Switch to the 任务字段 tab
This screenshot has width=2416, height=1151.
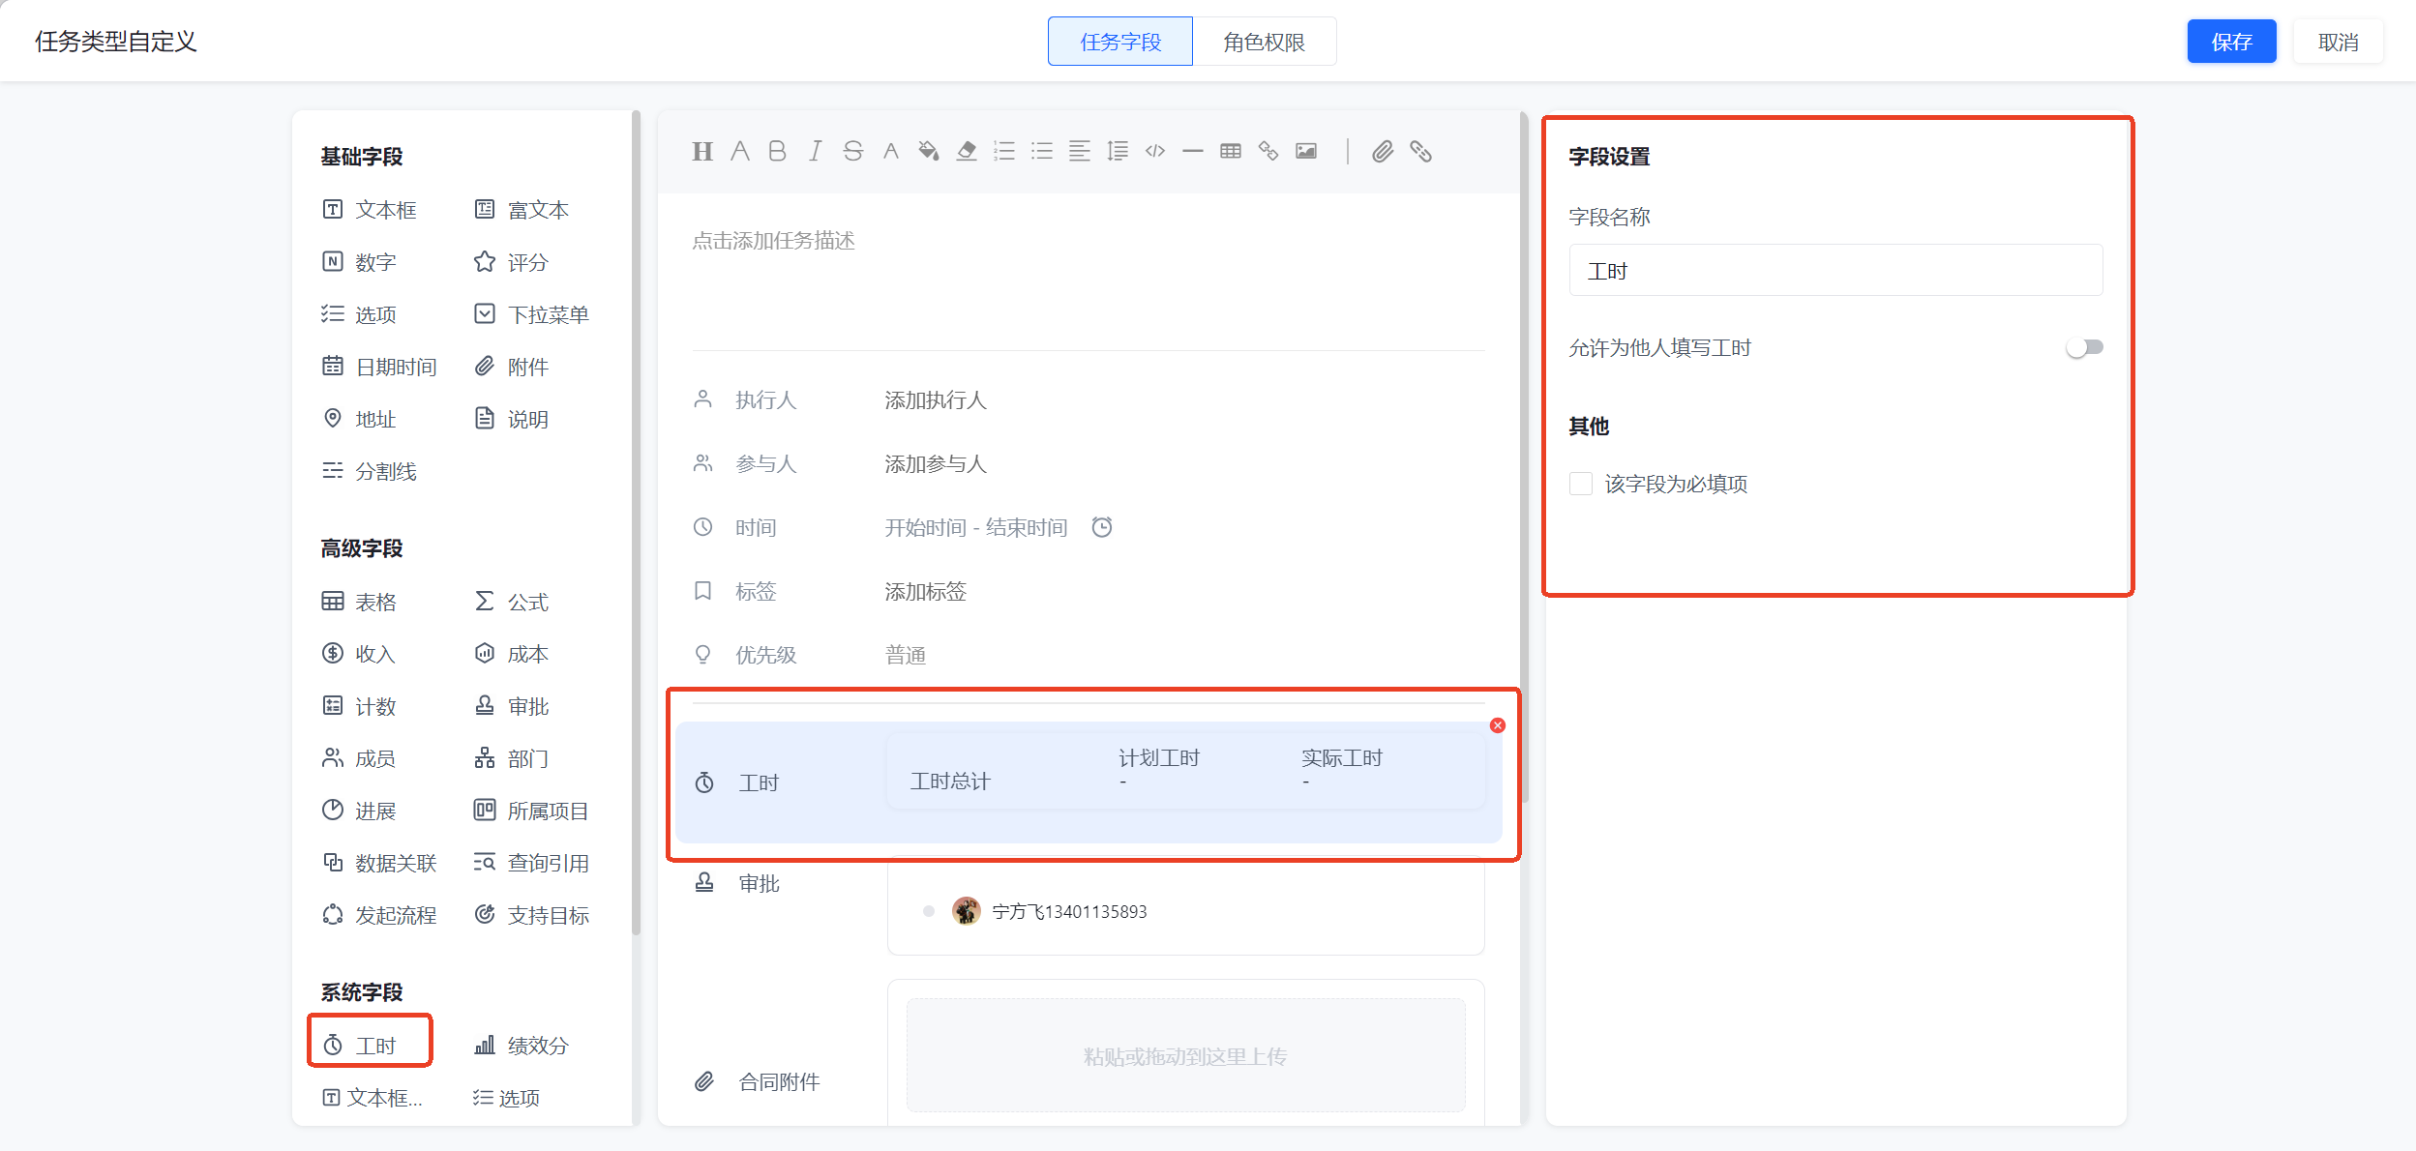(x=1120, y=42)
